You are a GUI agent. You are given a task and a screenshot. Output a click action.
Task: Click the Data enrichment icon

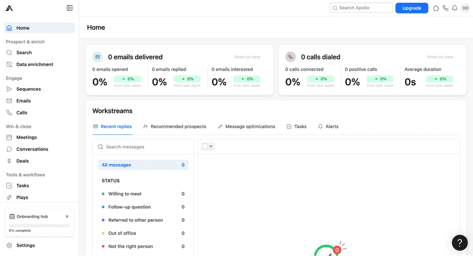tap(9, 64)
